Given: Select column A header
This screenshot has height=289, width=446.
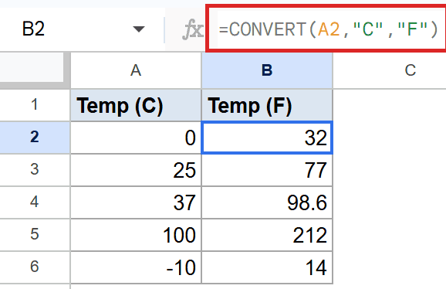Looking at the screenshot, I should (x=136, y=70).
